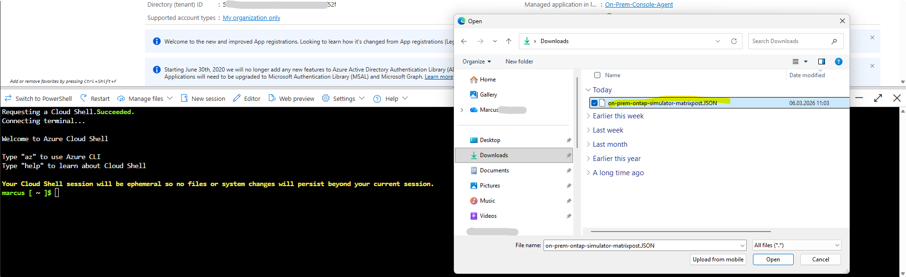
Task: Expand Earlier this week group
Action: tap(589, 116)
